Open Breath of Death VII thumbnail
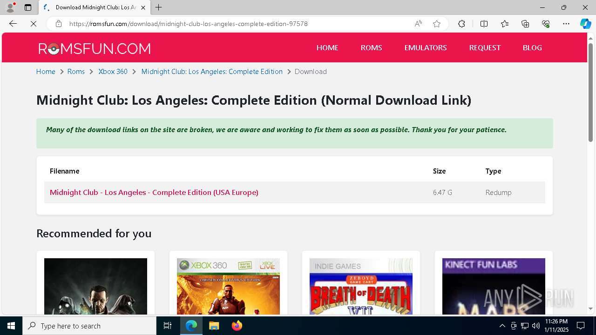596x335 pixels. click(361, 286)
